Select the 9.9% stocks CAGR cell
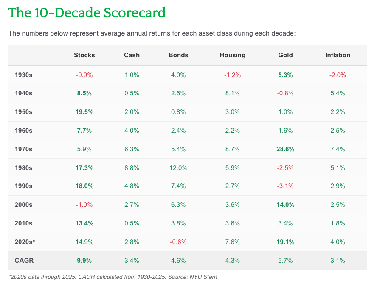This screenshot has height=289, width=380. [x=84, y=261]
